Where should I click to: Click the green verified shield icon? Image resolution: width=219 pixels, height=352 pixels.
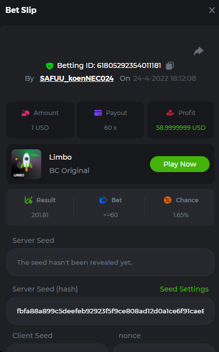click(50, 66)
